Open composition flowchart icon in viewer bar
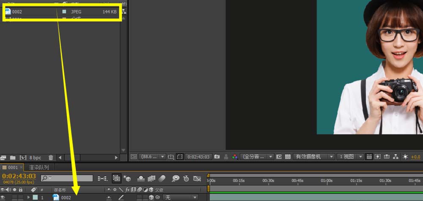 point(396,157)
